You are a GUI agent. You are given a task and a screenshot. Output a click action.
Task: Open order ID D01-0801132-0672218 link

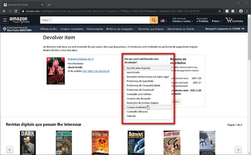coord(96,71)
